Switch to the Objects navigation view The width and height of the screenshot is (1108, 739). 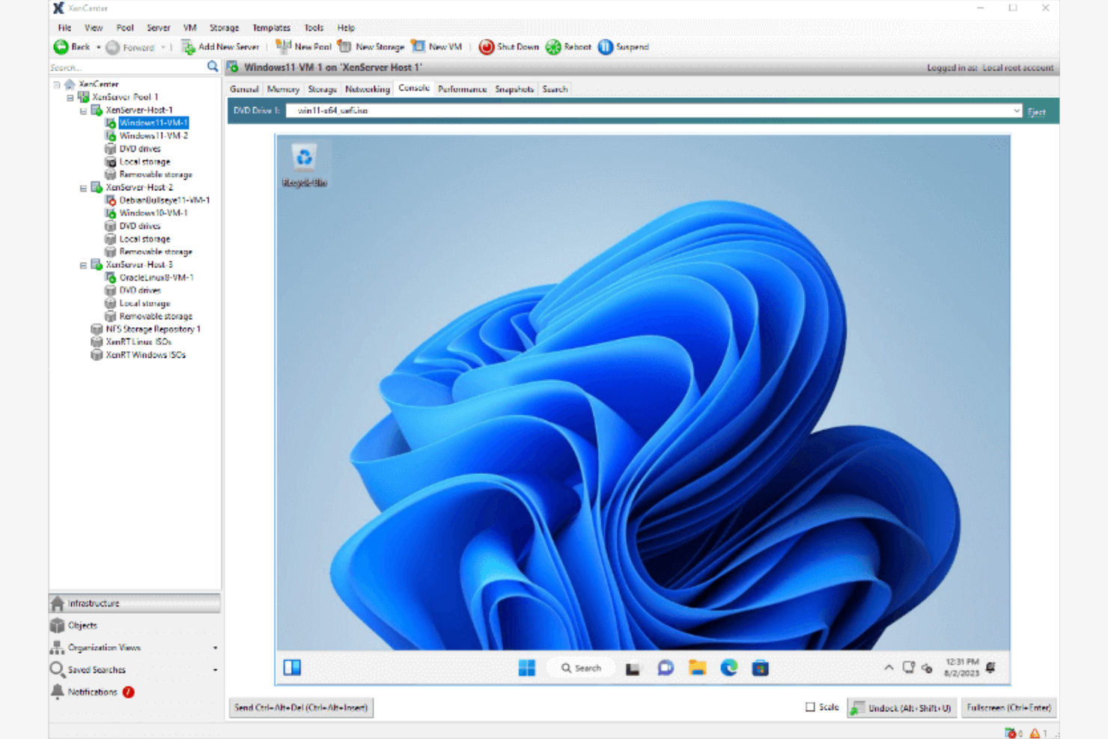pos(82,625)
